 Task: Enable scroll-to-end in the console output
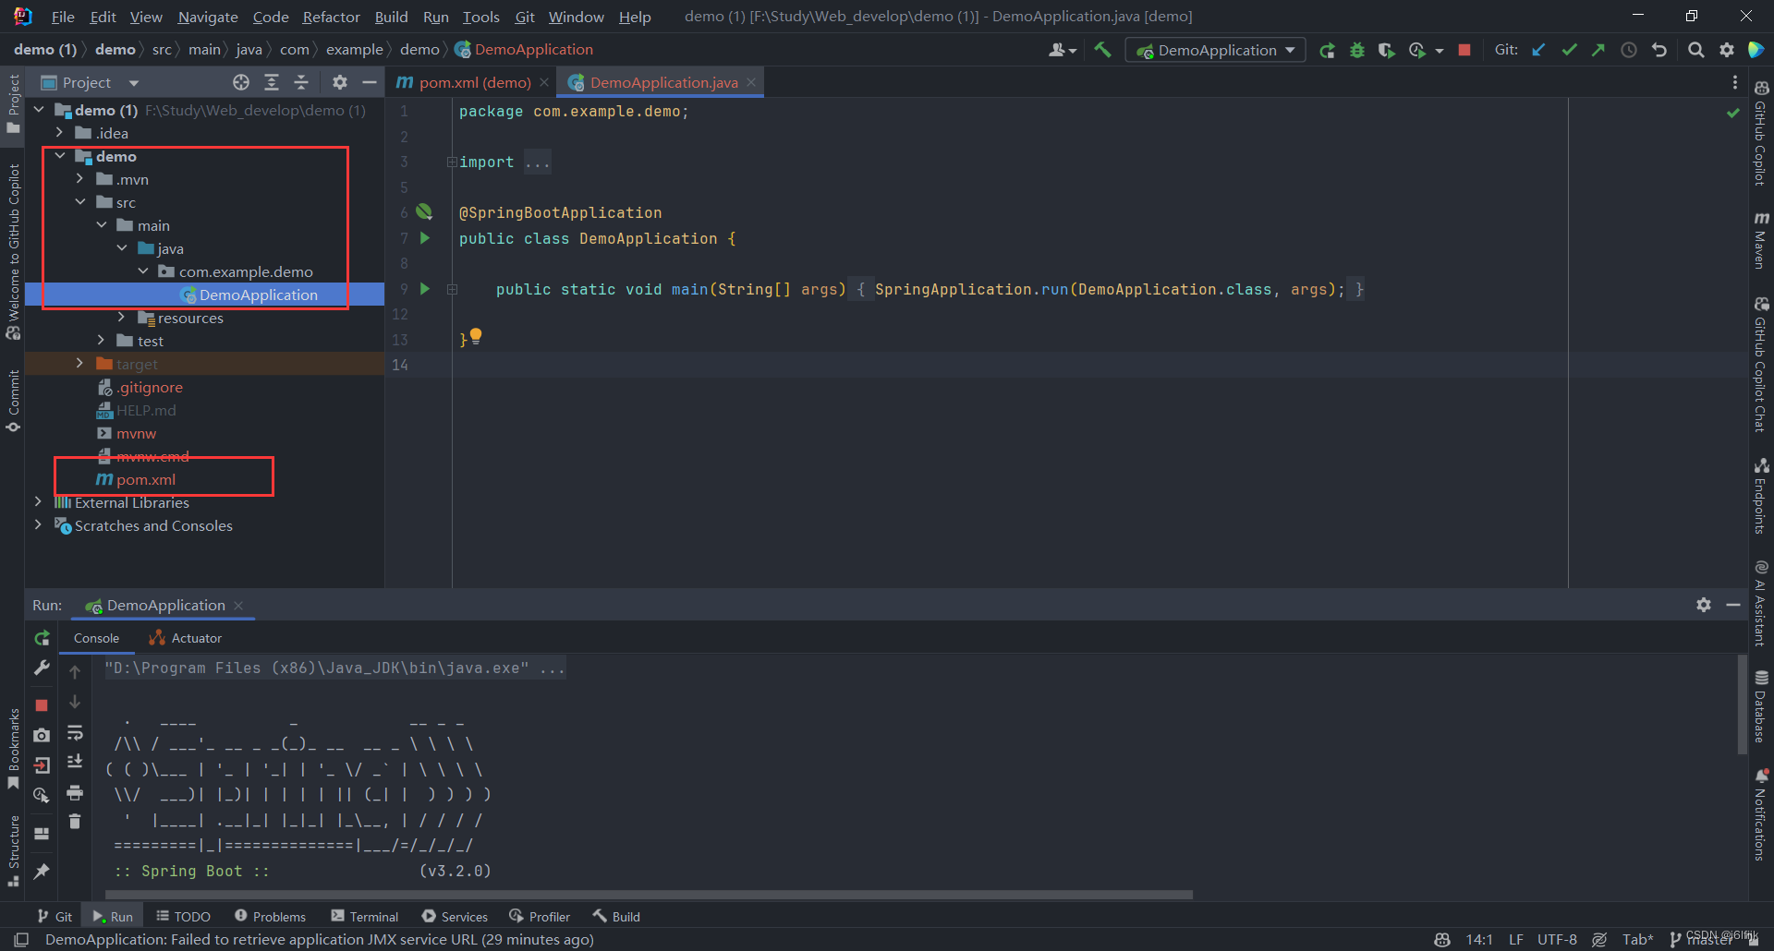point(76,762)
